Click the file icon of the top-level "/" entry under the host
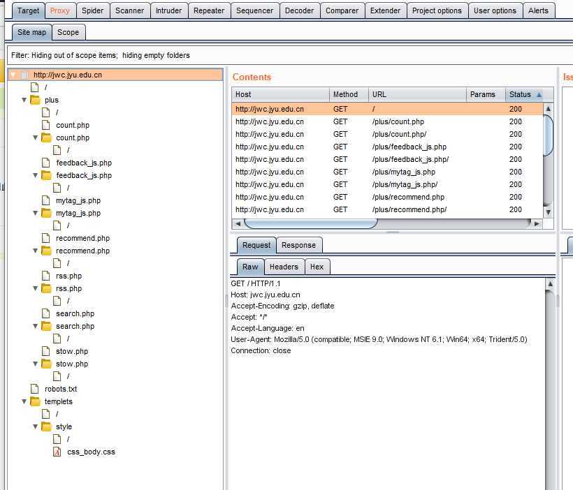 [x=35, y=87]
